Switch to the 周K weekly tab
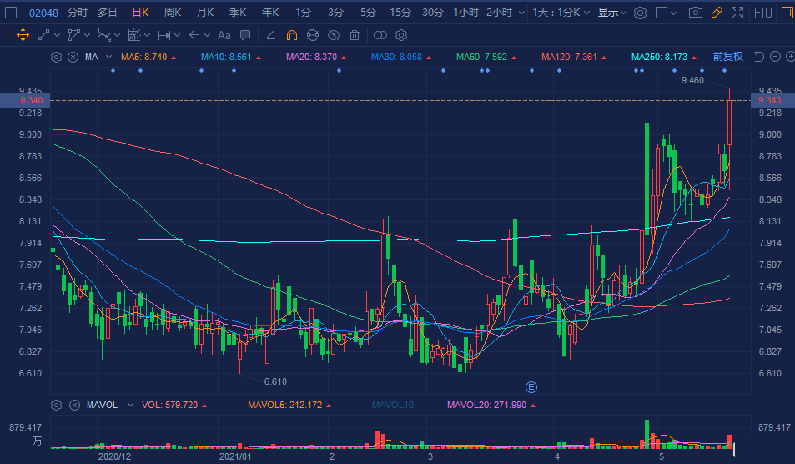 tap(173, 13)
